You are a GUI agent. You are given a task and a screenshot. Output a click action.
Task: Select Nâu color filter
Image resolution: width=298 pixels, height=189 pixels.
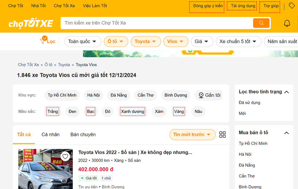[x=199, y=111]
